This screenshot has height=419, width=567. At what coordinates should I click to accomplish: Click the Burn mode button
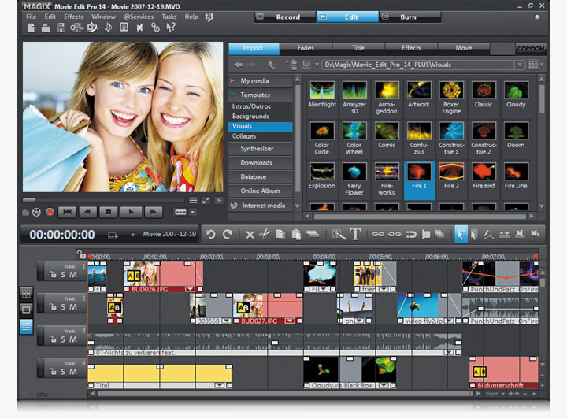(408, 16)
